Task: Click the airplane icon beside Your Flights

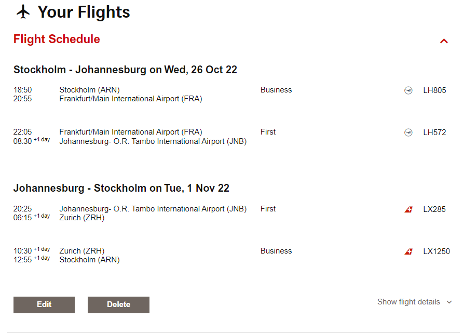Action: point(23,11)
